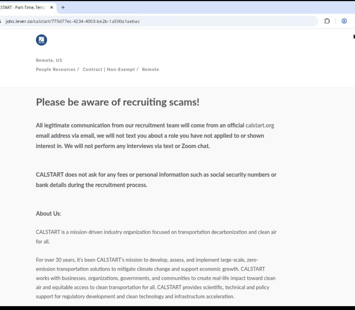Click the jobs.lever.co address bar URL
Viewport: 355px width, 310px height.
point(73,21)
